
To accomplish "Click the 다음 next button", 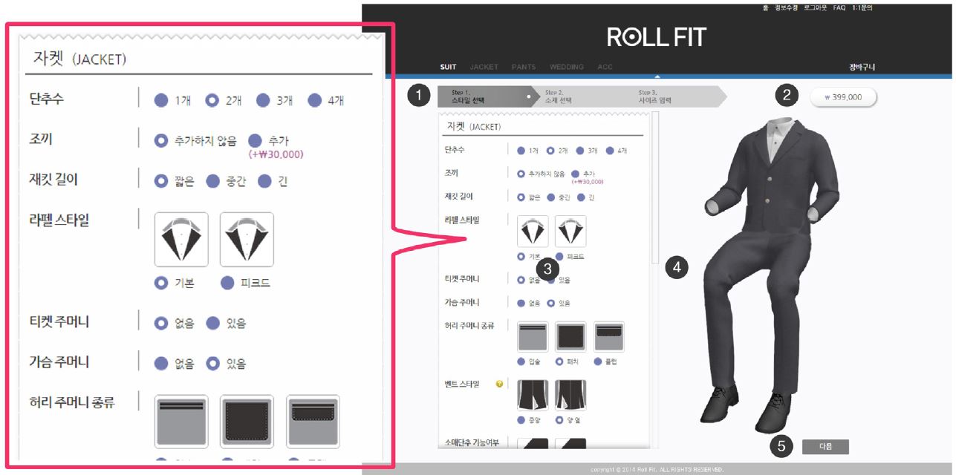I will pyautogui.click(x=825, y=447).
